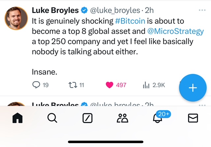Open more options for the first tweet
Screen dimensions: 211x147
(x=202, y=10)
